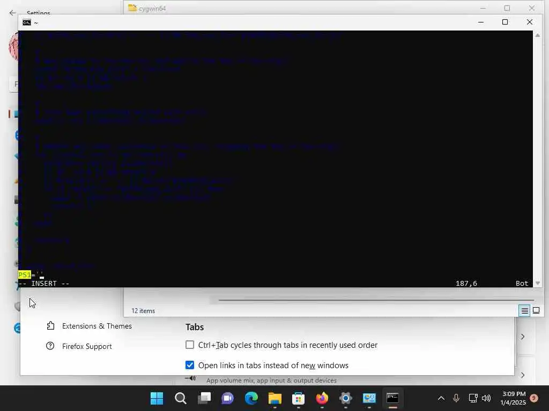This screenshot has width=549, height=411.
Task: Click PS1 text in terminal
Action: (25, 275)
